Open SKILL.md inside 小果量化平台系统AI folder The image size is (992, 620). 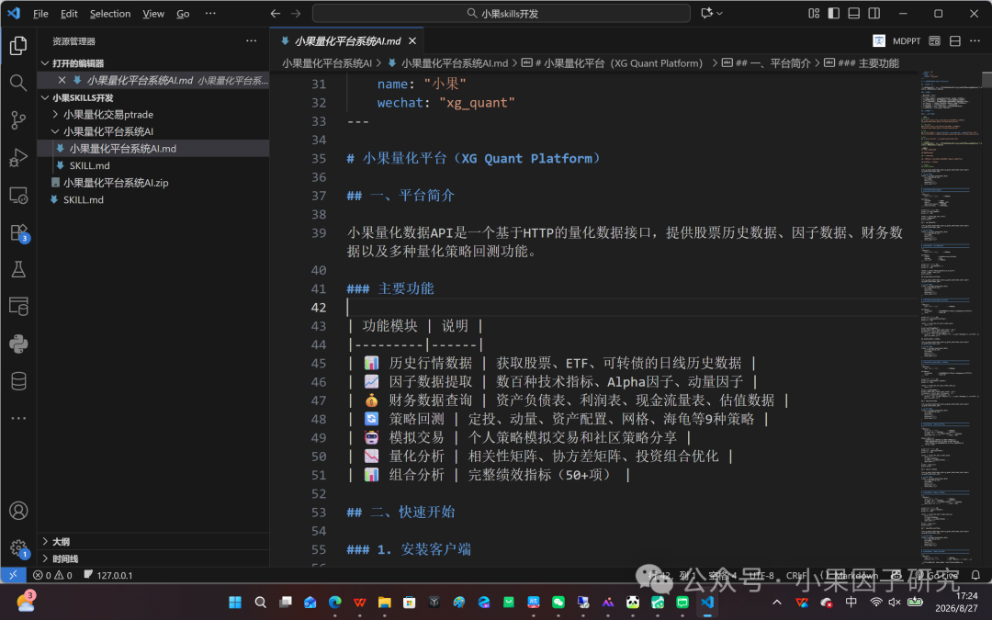89,165
